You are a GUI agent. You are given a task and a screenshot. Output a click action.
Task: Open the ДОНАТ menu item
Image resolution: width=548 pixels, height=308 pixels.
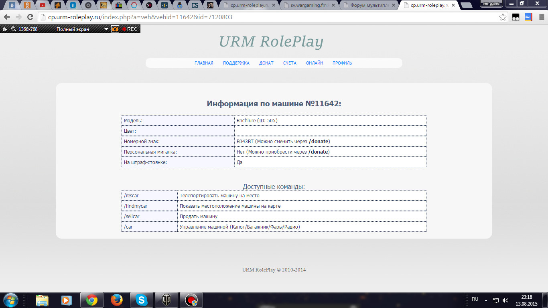(x=266, y=63)
